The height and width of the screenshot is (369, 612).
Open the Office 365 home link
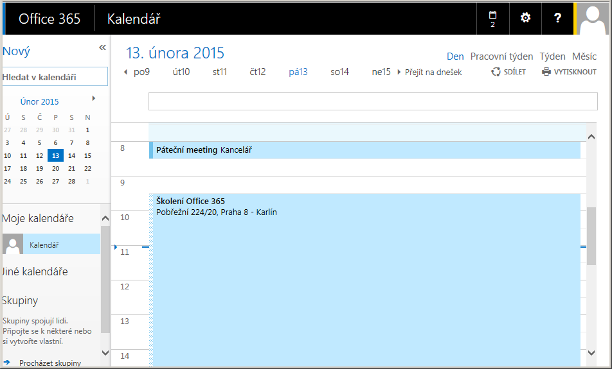pyautogui.click(x=50, y=19)
